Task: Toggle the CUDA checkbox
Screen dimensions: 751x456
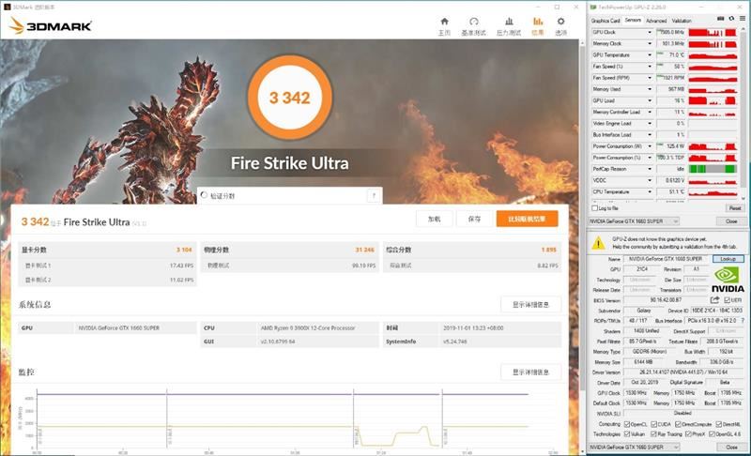Action: tap(653, 424)
